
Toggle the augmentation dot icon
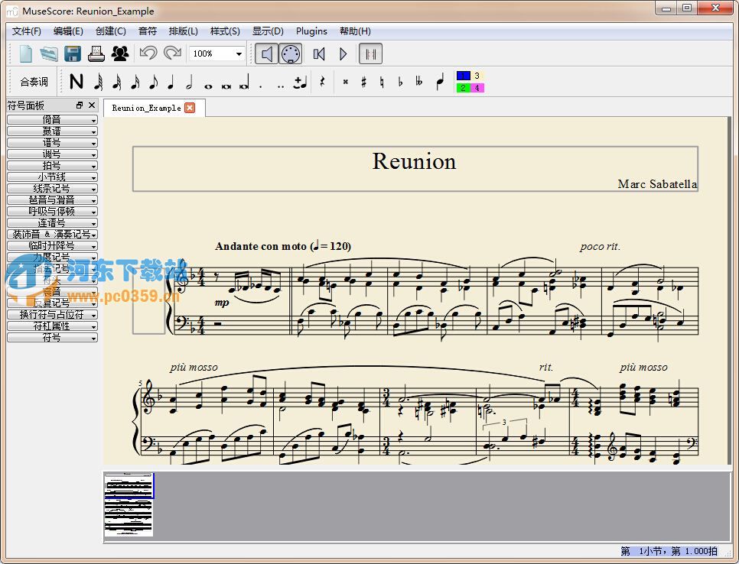point(261,82)
